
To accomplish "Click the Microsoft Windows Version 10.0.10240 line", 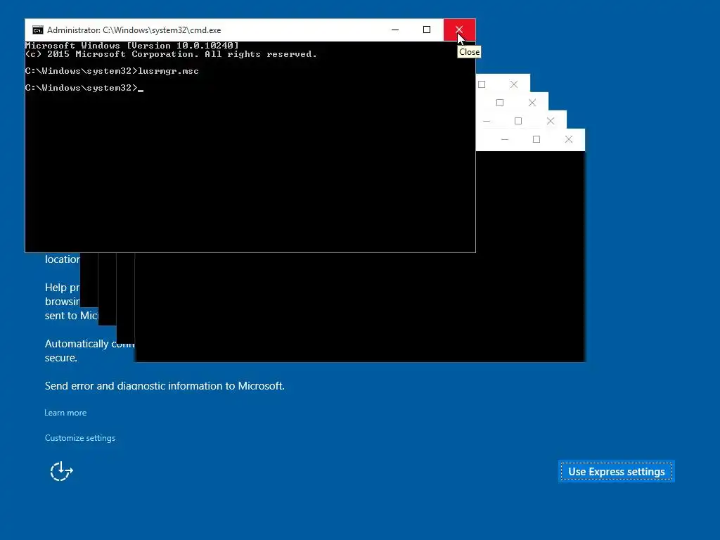I will 132,46.
